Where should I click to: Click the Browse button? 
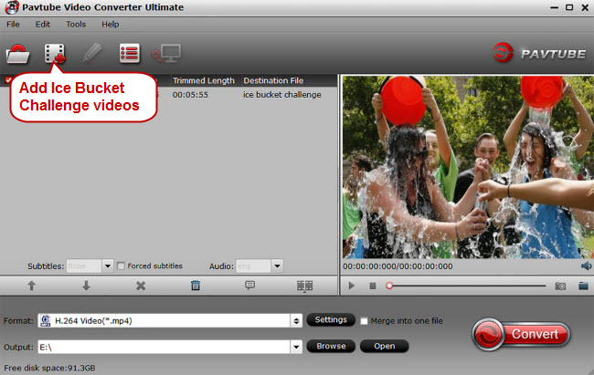331,346
